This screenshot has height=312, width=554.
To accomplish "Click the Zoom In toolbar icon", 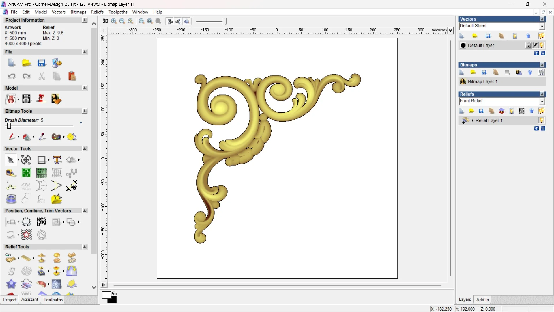I will coord(114,21).
